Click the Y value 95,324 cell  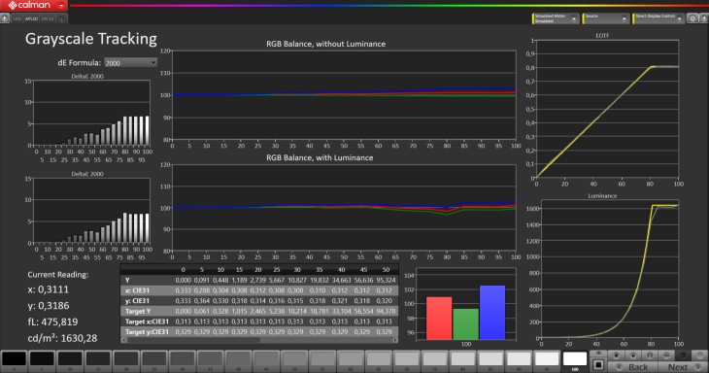[386, 281]
